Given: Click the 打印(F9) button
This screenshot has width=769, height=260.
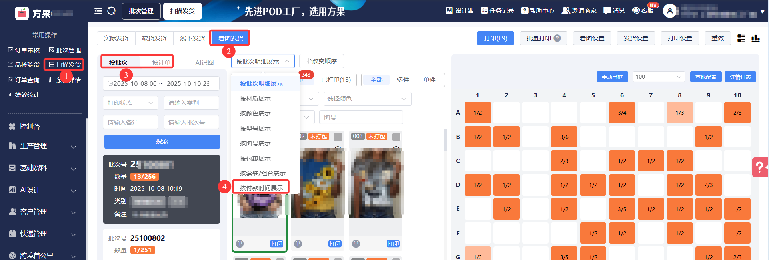Looking at the screenshot, I should coord(495,38).
